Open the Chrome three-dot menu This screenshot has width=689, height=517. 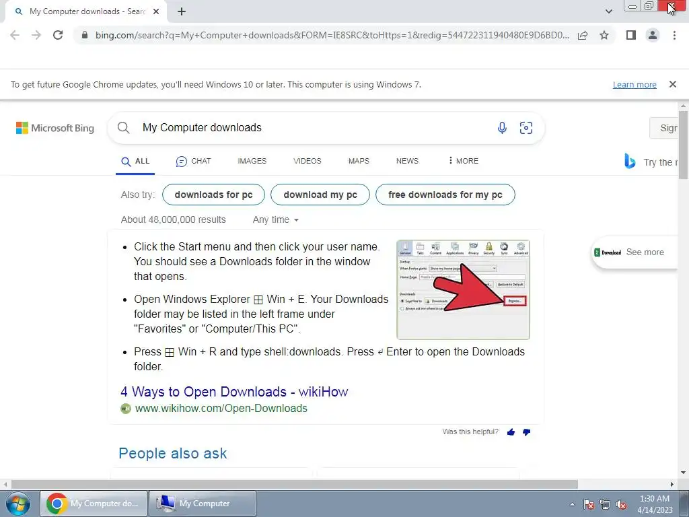674,35
